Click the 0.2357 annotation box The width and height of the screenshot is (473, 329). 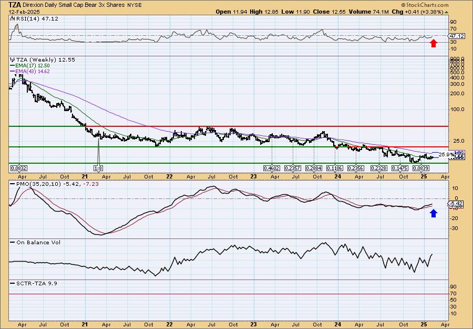tap(293, 168)
